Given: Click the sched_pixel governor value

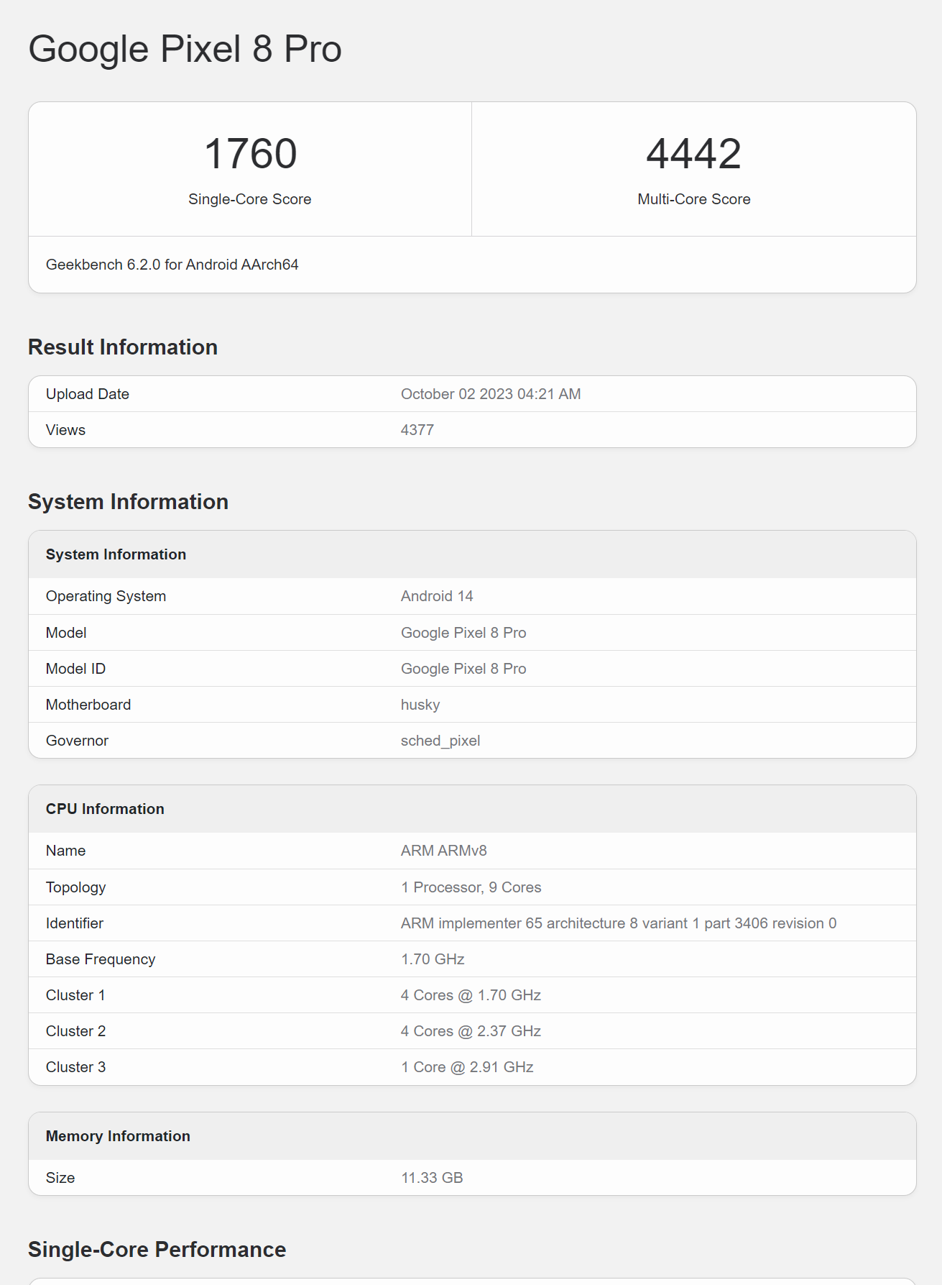Looking at the screenshot, I should [x=440, y=741].
